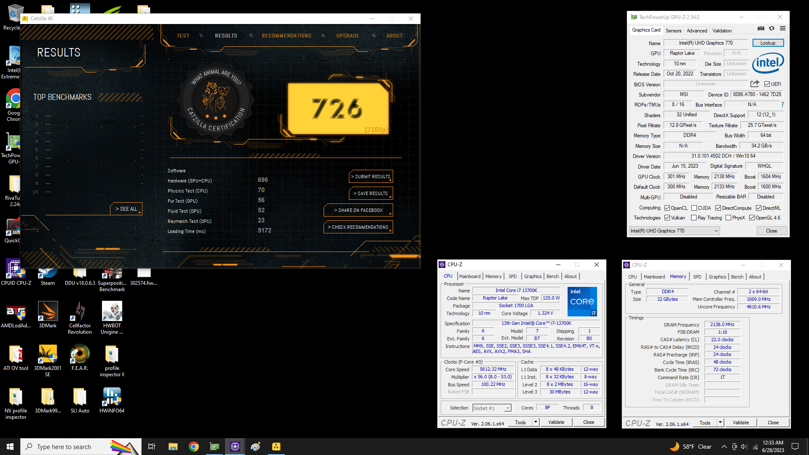The height and width of the screenshot is (455, 809).
Task: Click the Intel logo in GPU-Z
Action: point(768,63)
